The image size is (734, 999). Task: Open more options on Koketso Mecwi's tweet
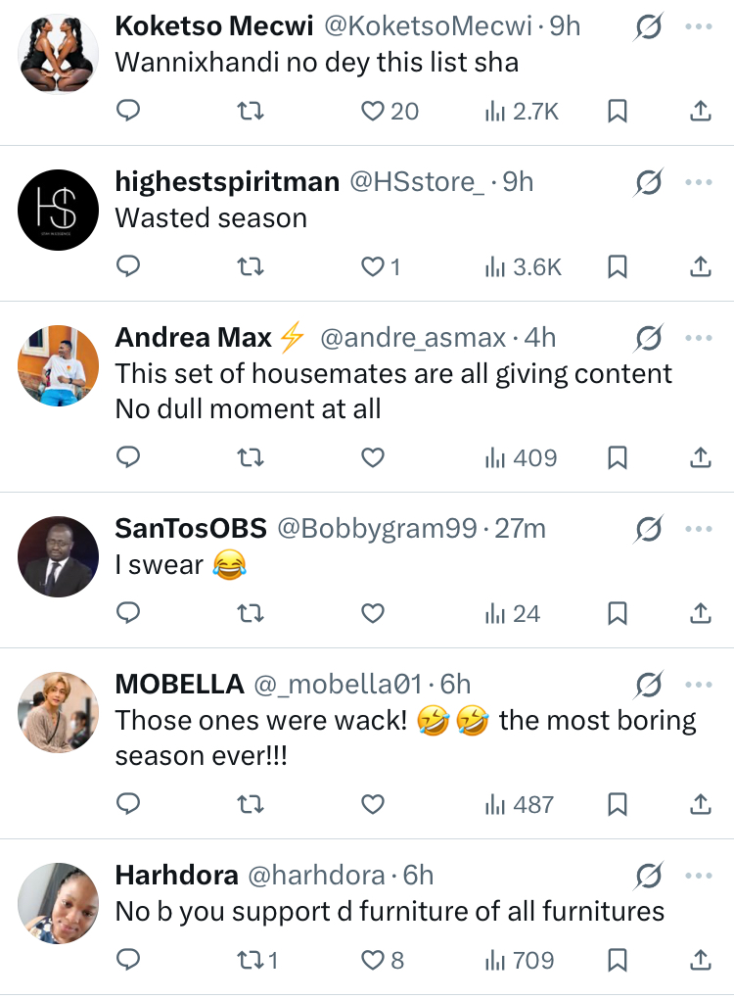699,26
